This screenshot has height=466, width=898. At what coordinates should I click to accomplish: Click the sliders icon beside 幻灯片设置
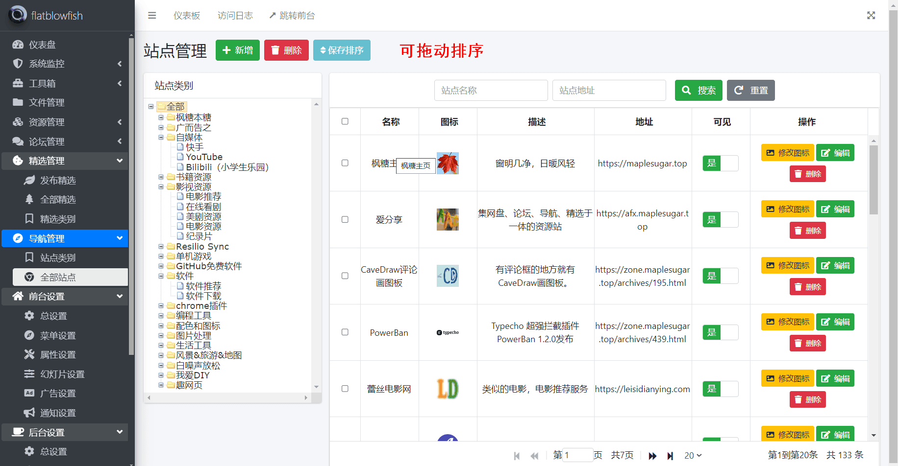tap(29, 374)
